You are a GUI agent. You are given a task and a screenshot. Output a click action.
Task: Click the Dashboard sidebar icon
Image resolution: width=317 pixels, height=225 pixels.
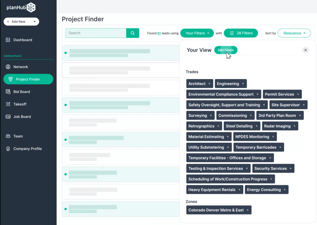pos(8,40)
